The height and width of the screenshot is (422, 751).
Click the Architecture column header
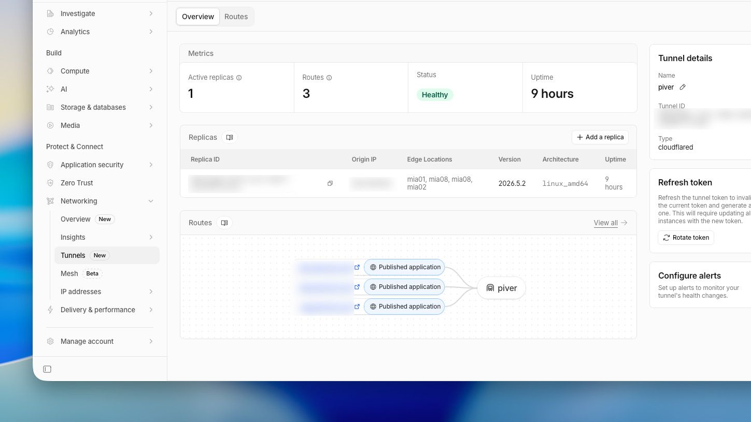[x=561, y=159]
